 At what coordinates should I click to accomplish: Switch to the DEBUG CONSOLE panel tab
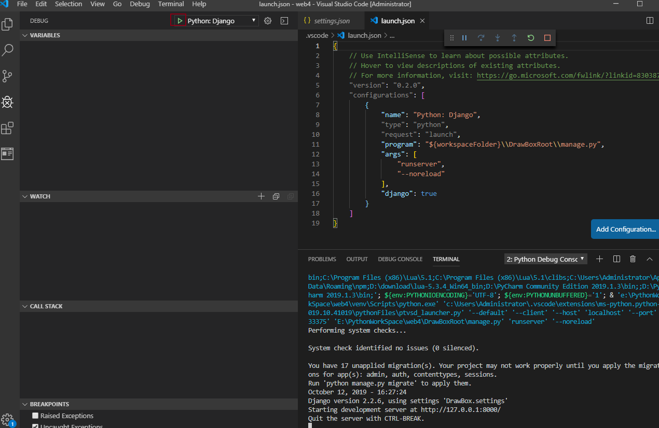point(400,259)
